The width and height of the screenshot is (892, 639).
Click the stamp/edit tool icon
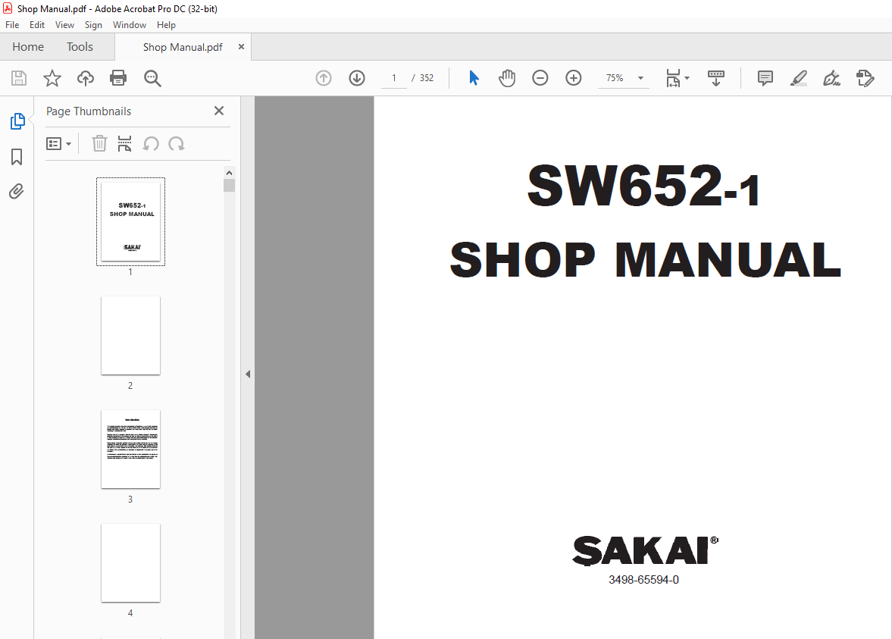tap(865, 78)
